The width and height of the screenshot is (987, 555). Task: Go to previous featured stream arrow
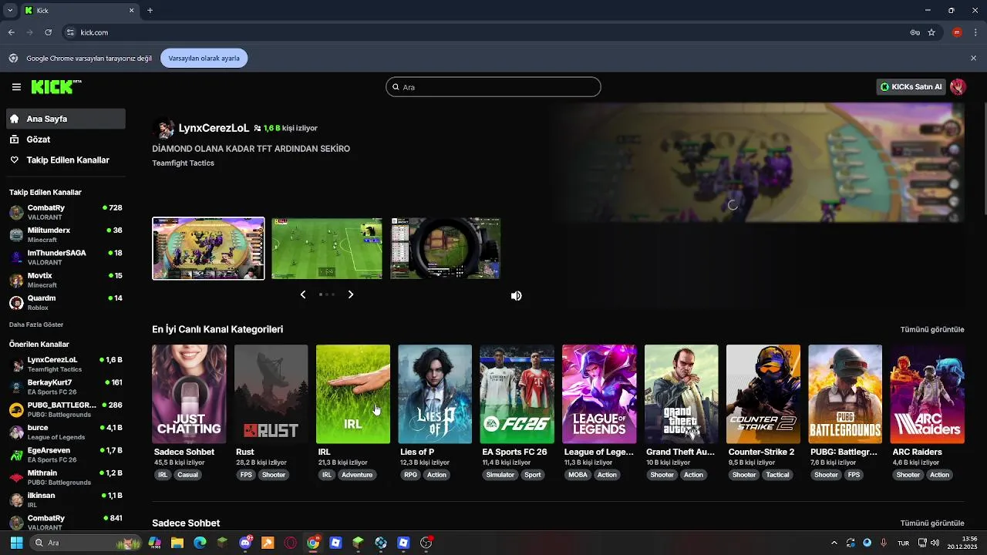coord(303,294)
